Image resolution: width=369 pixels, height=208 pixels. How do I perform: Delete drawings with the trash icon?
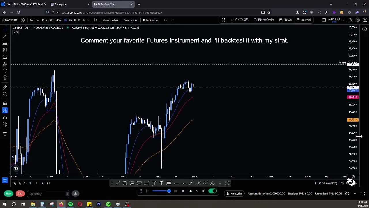[x=5, y=134]
